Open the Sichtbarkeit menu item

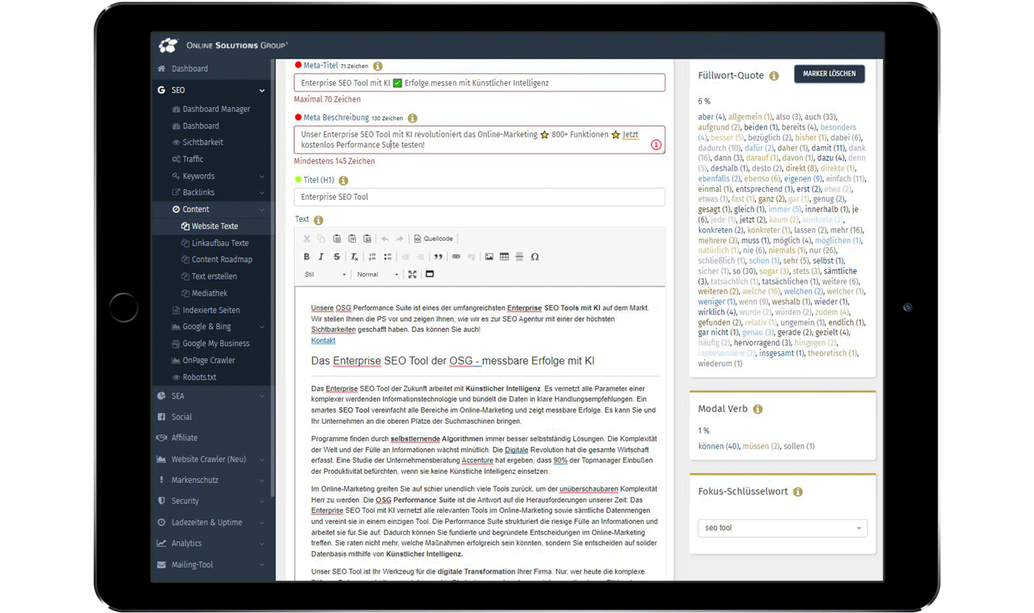pyautogui.click(x=203, y=143)
